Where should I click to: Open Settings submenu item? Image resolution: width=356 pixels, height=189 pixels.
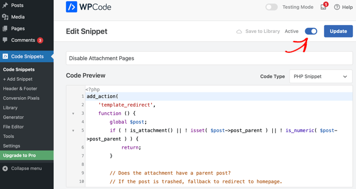click(x=12, y=146)
